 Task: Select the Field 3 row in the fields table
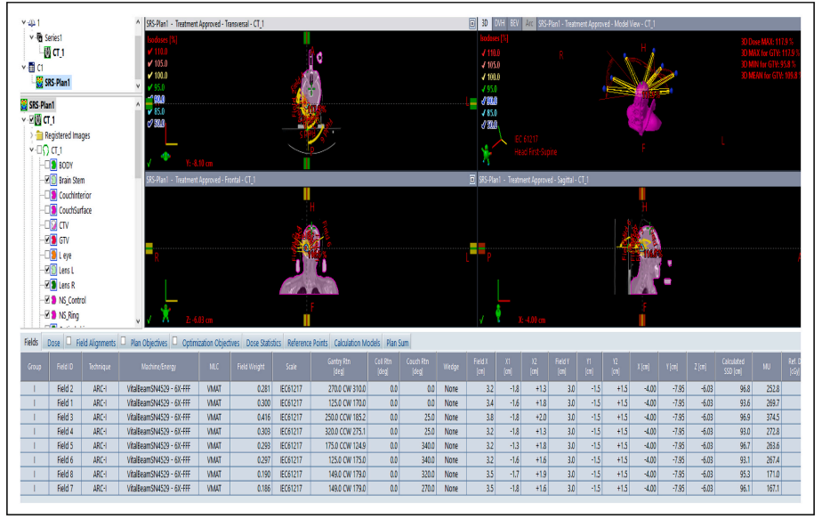(x=65, y=417)
